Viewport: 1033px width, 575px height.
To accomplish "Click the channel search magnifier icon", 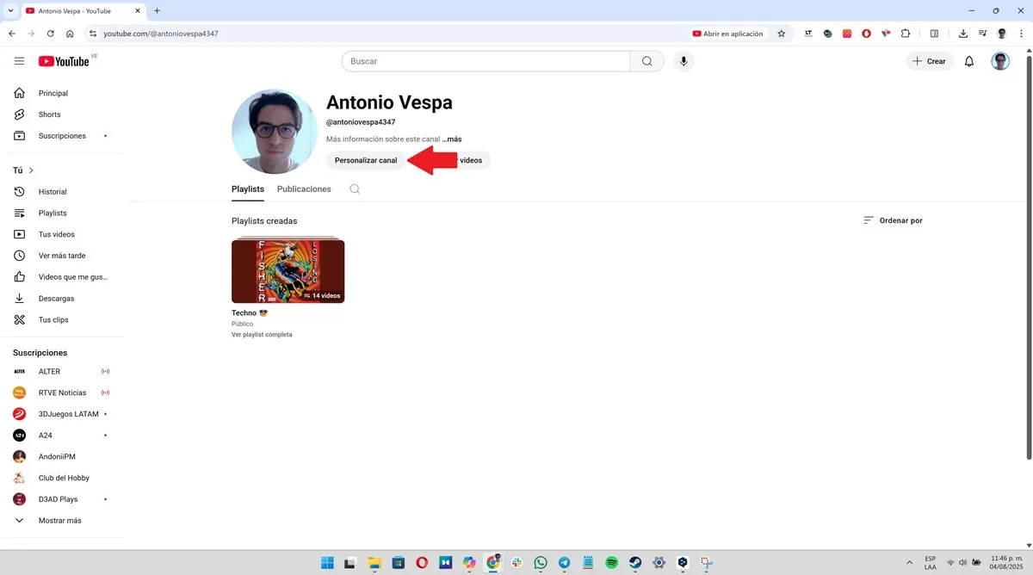I will [x=355, y=189].
